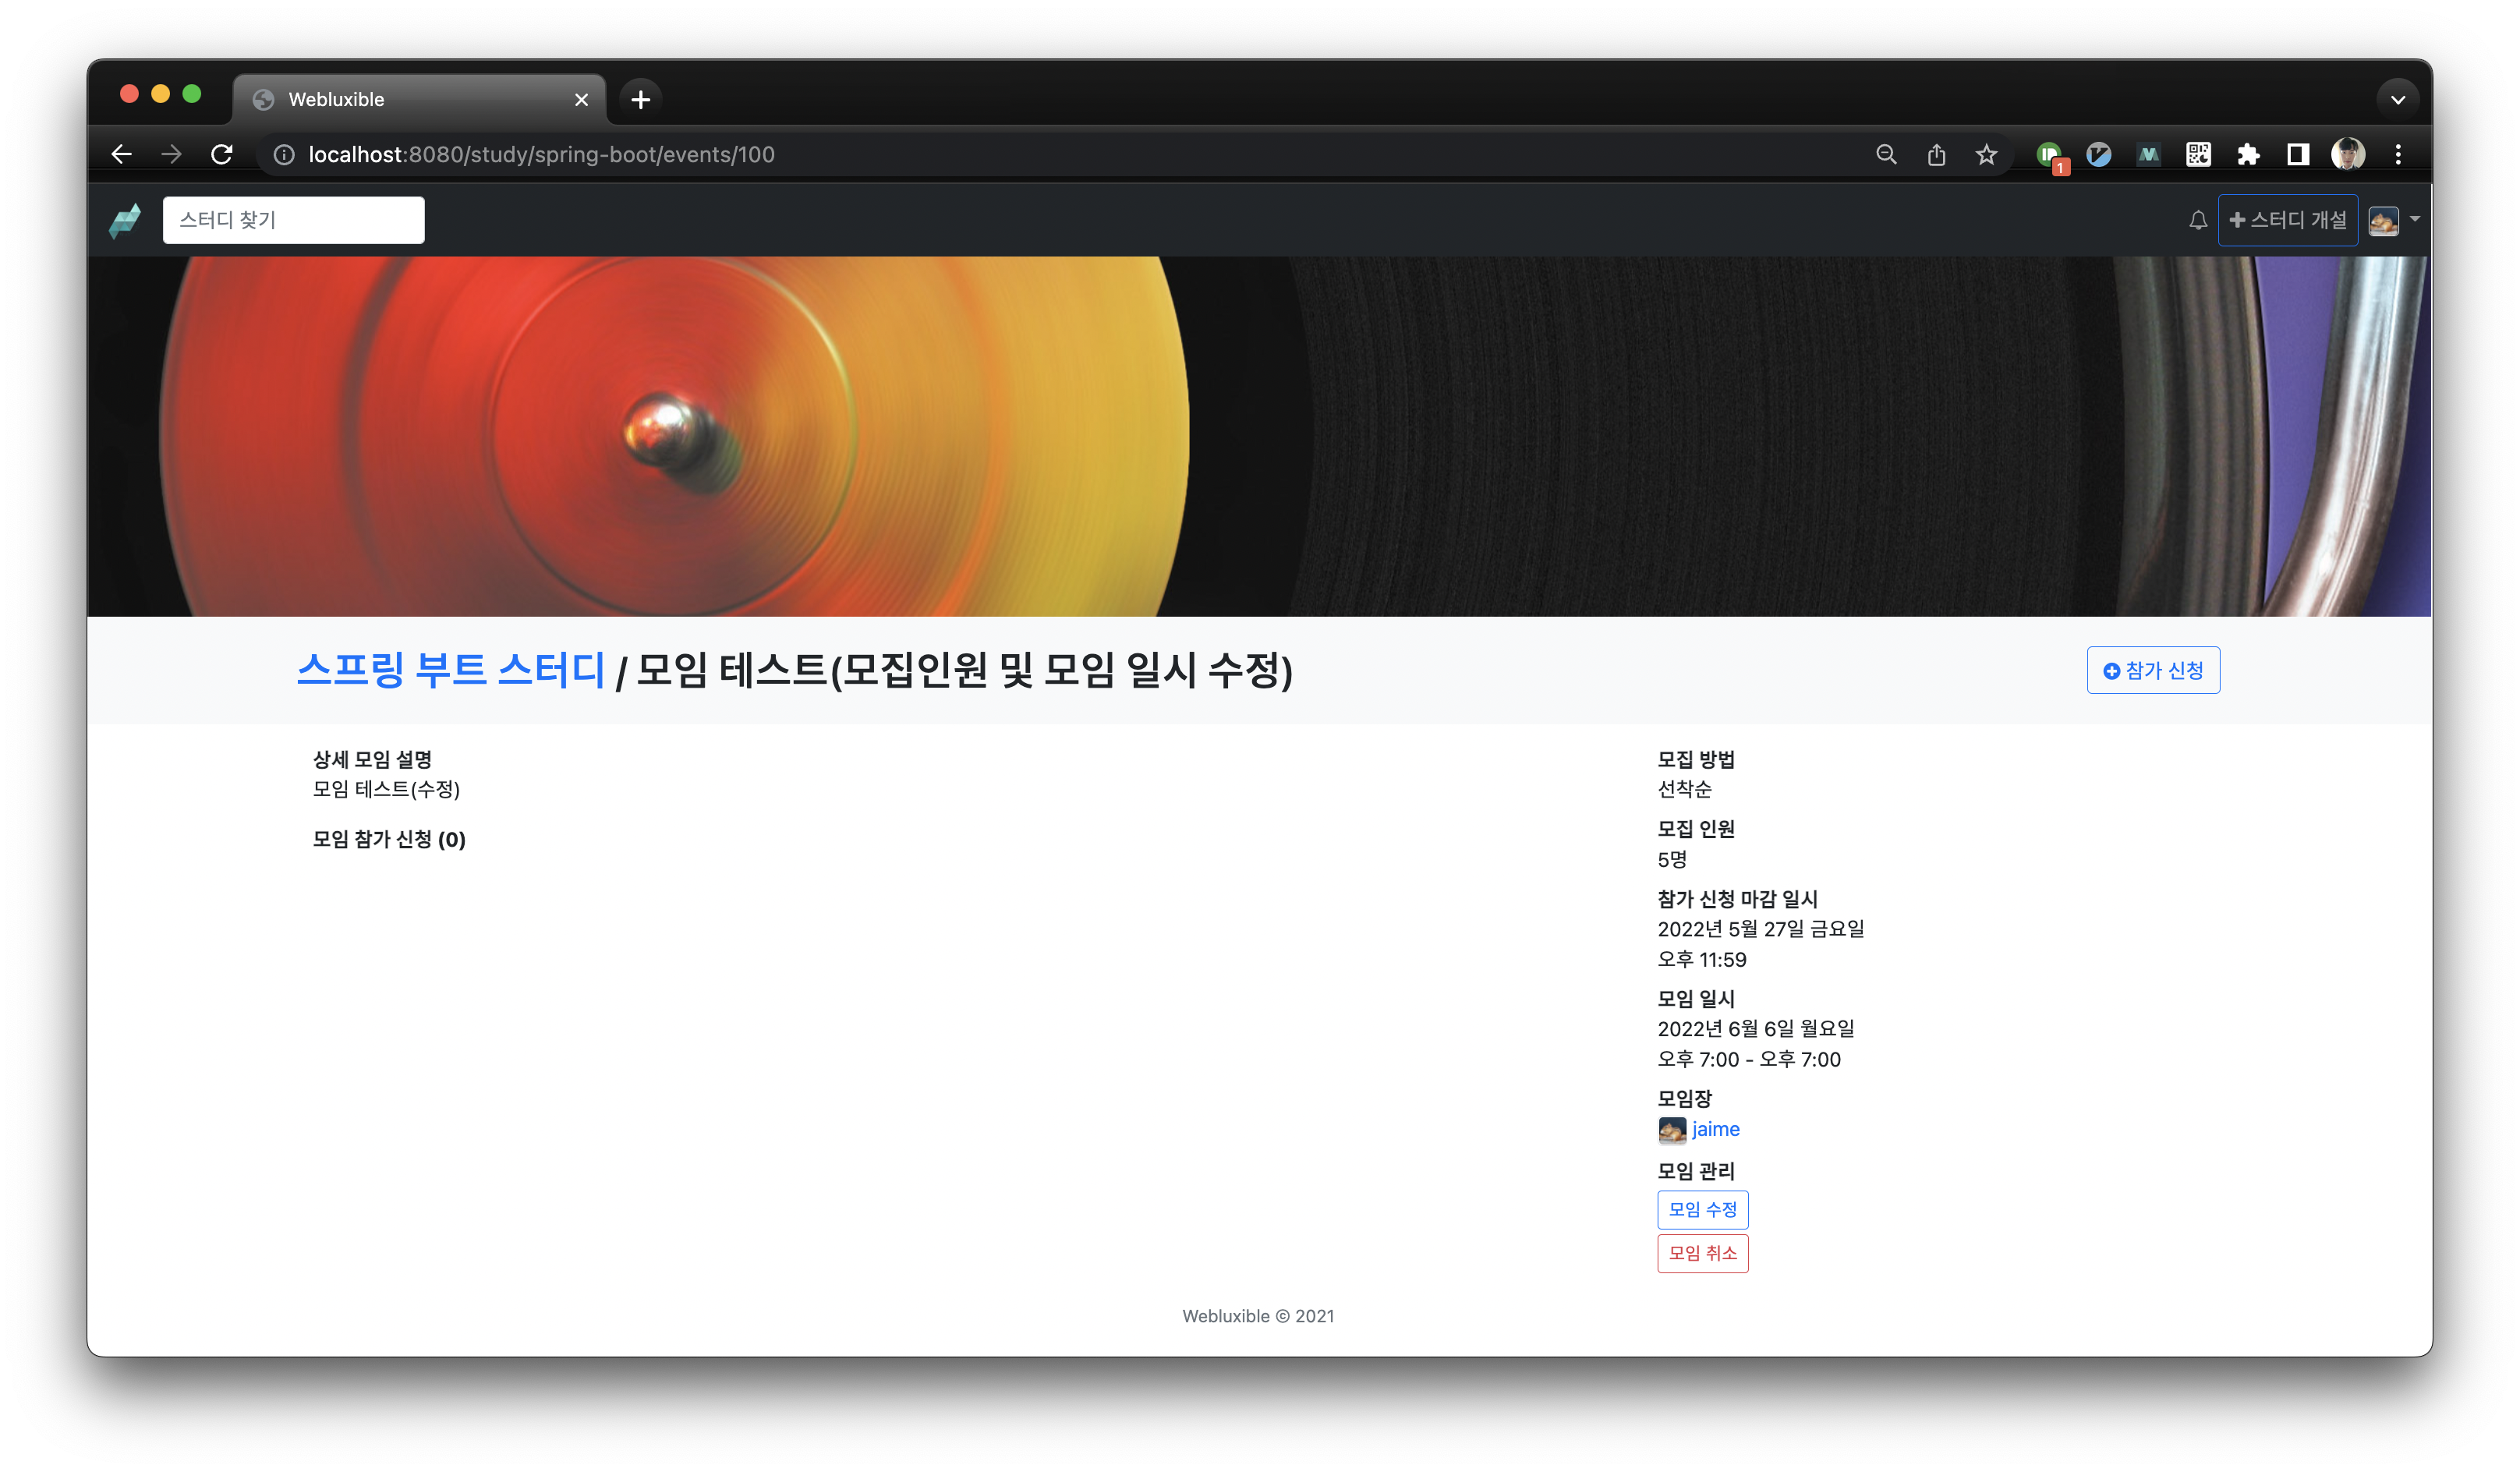
Task: Click the zoom magnifier in address bar
Action: [x=1886, y=154]
